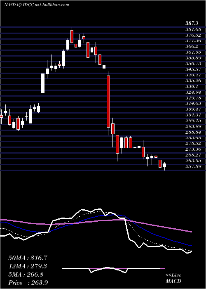Image resolution: width=206 pixels, height=289 pixels.
Task: Click the 324.94 price axis label
Action: pyautogui.click(x=194, y=92)
